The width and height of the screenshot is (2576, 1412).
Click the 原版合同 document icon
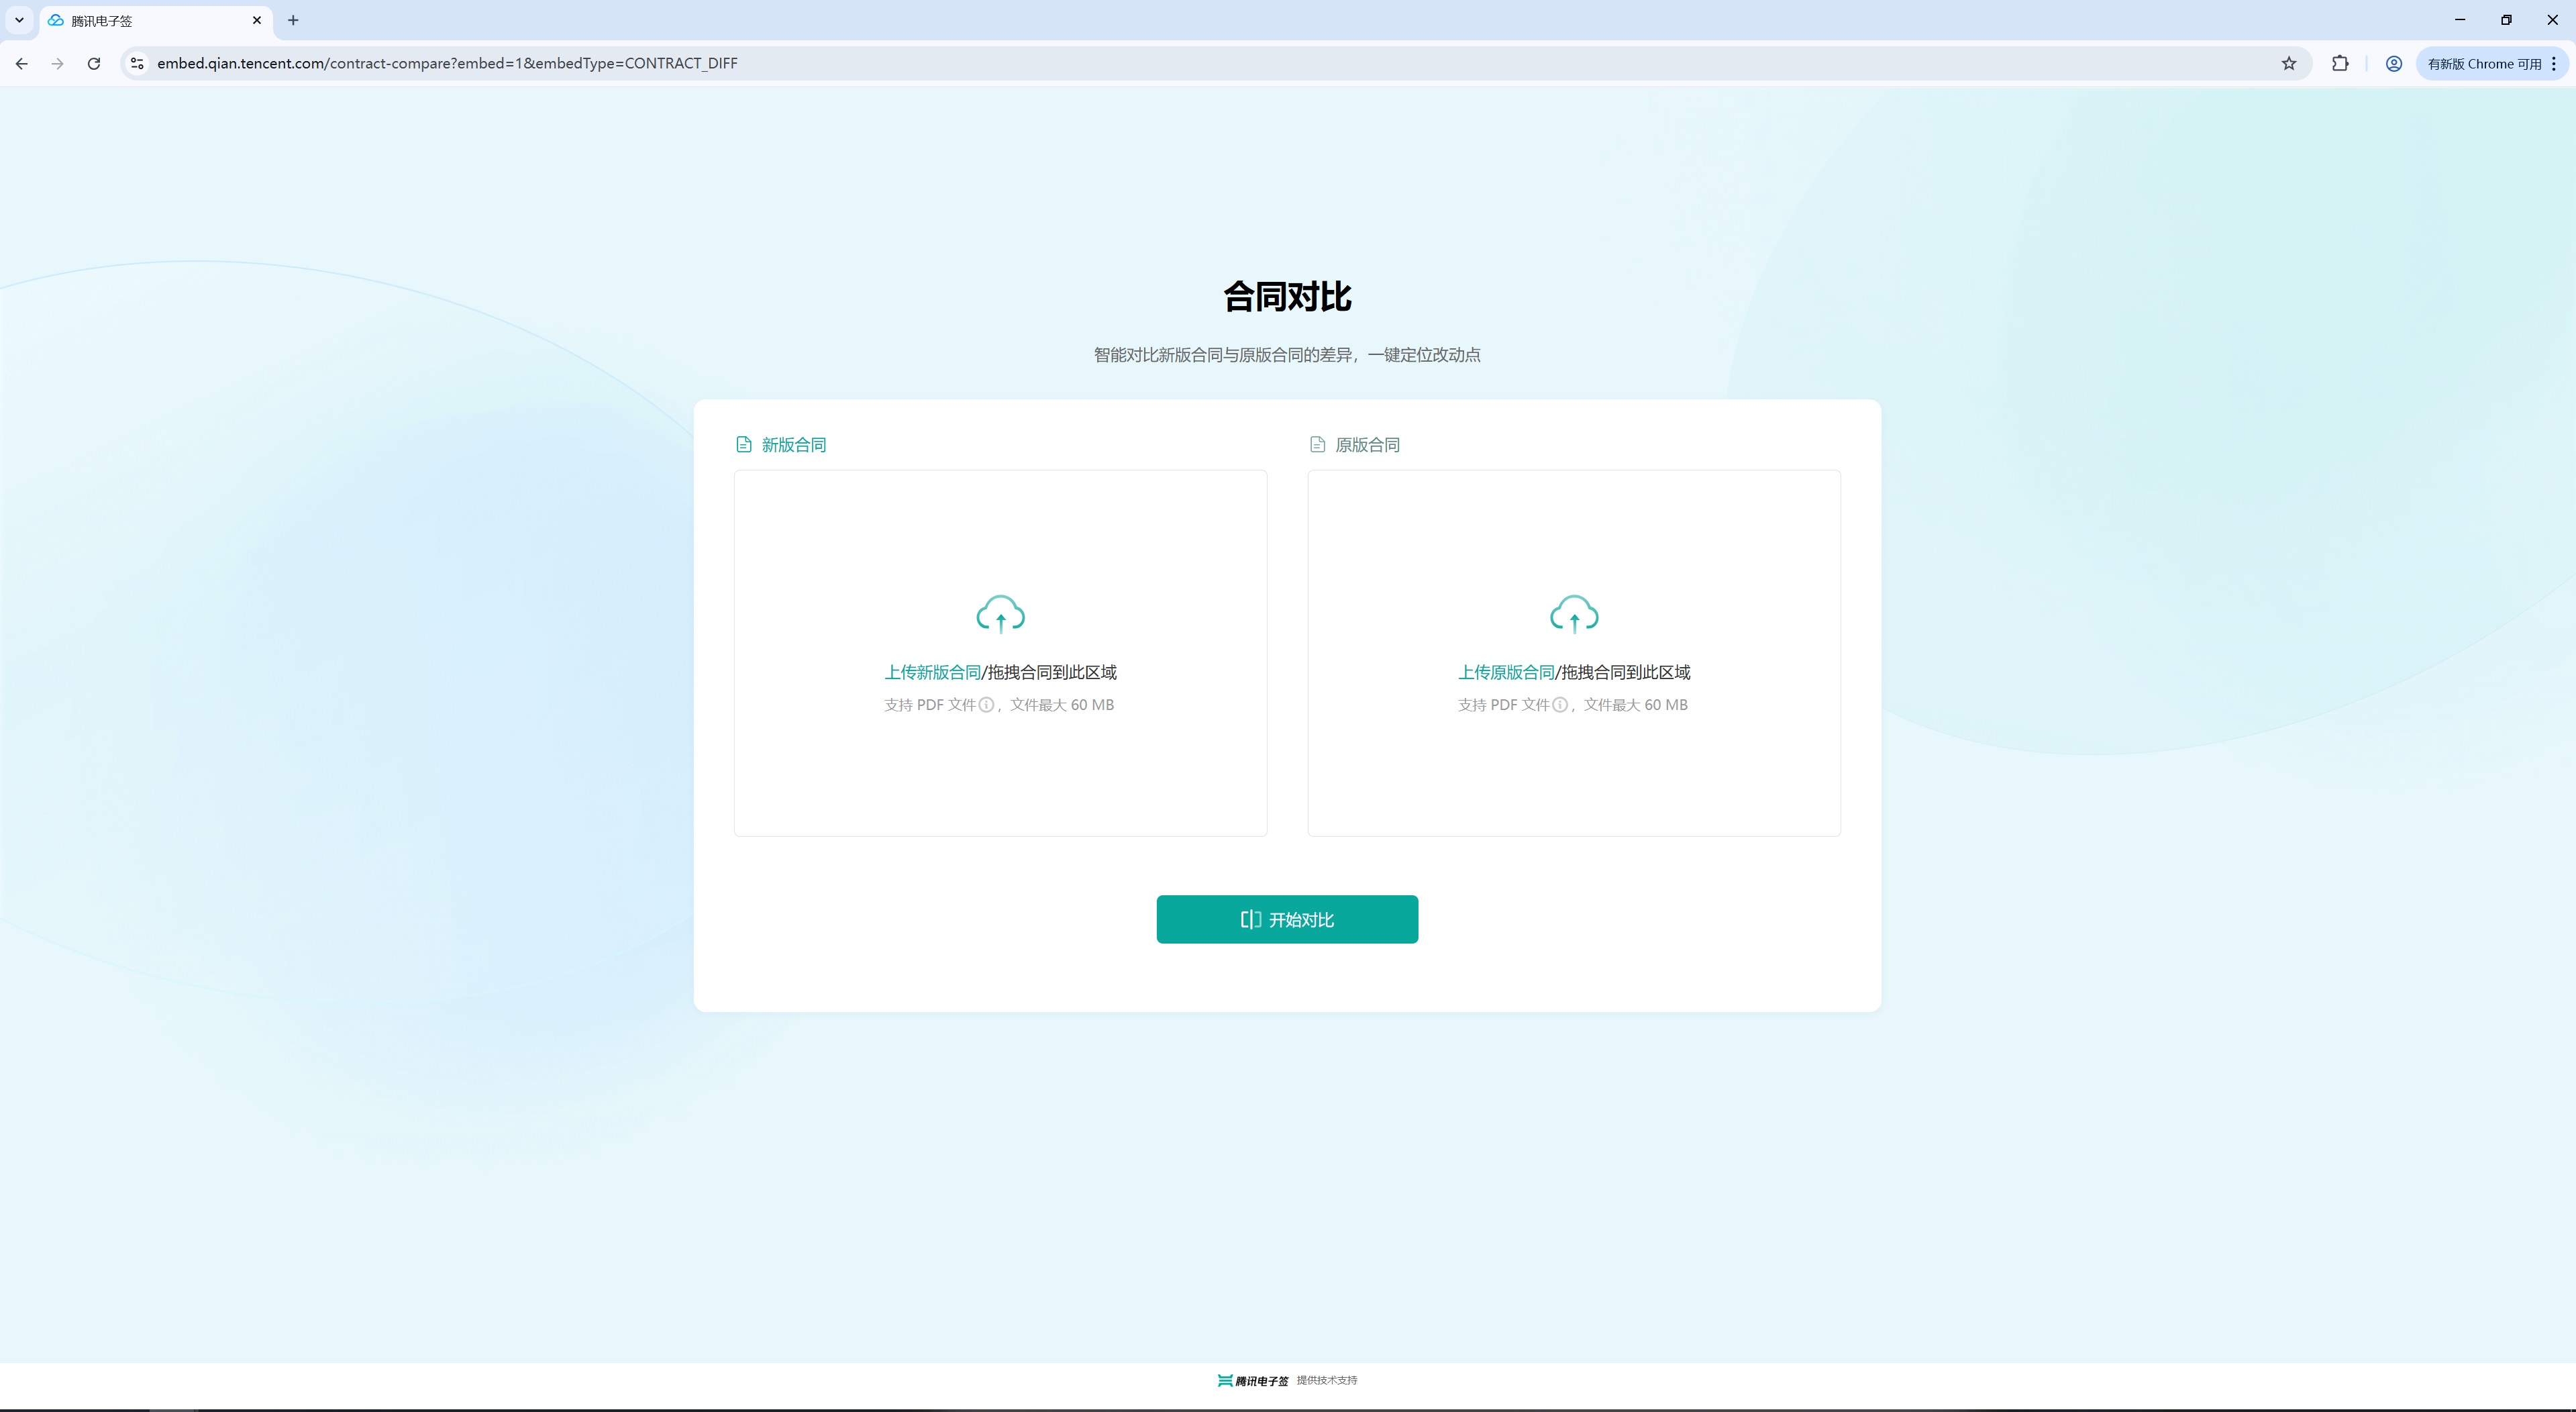1318,445
